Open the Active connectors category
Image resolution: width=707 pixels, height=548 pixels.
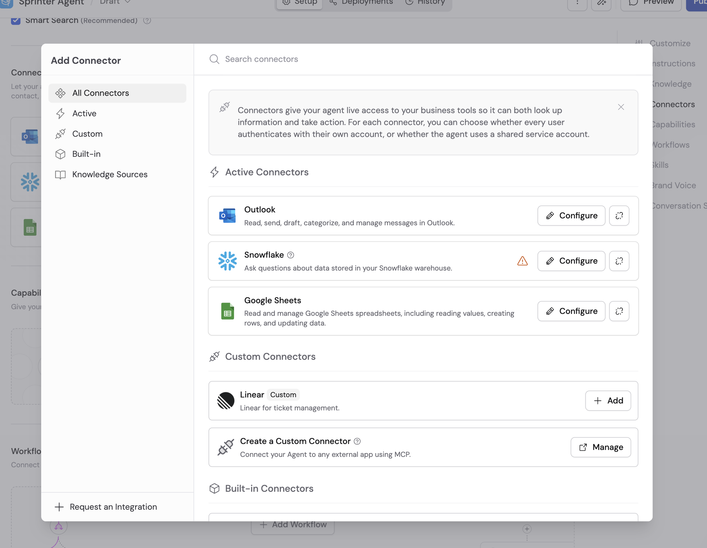[117, 114]
